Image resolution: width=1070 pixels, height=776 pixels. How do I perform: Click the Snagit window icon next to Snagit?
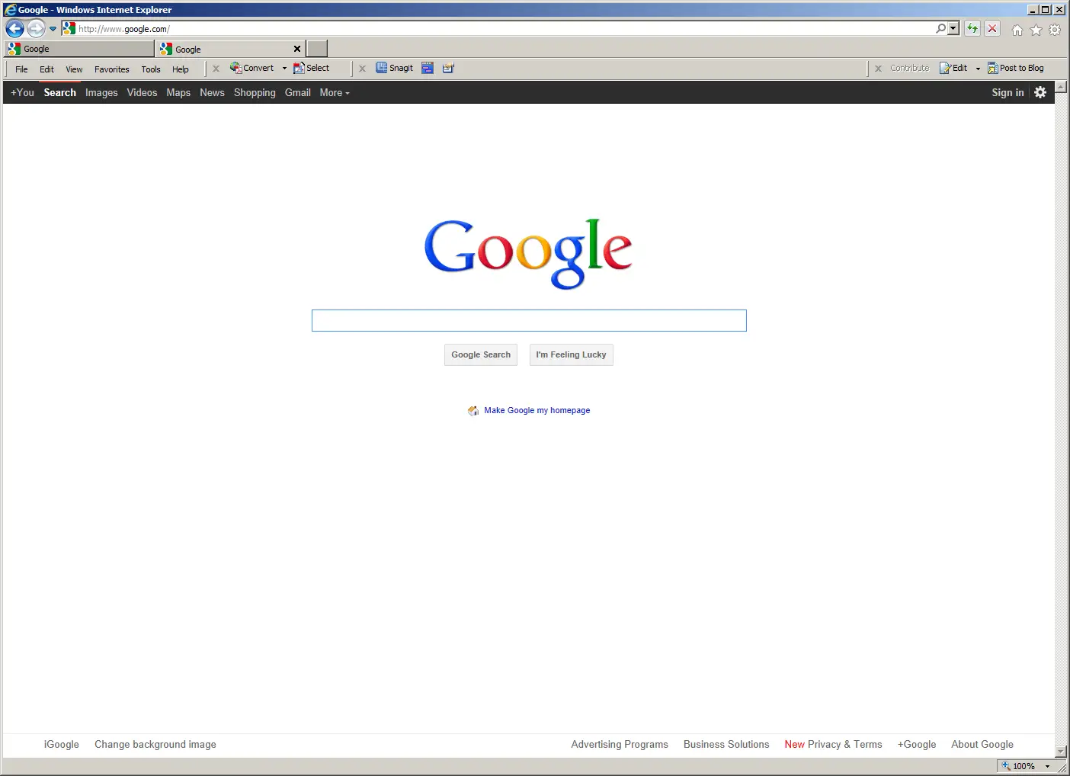point(428,68)
